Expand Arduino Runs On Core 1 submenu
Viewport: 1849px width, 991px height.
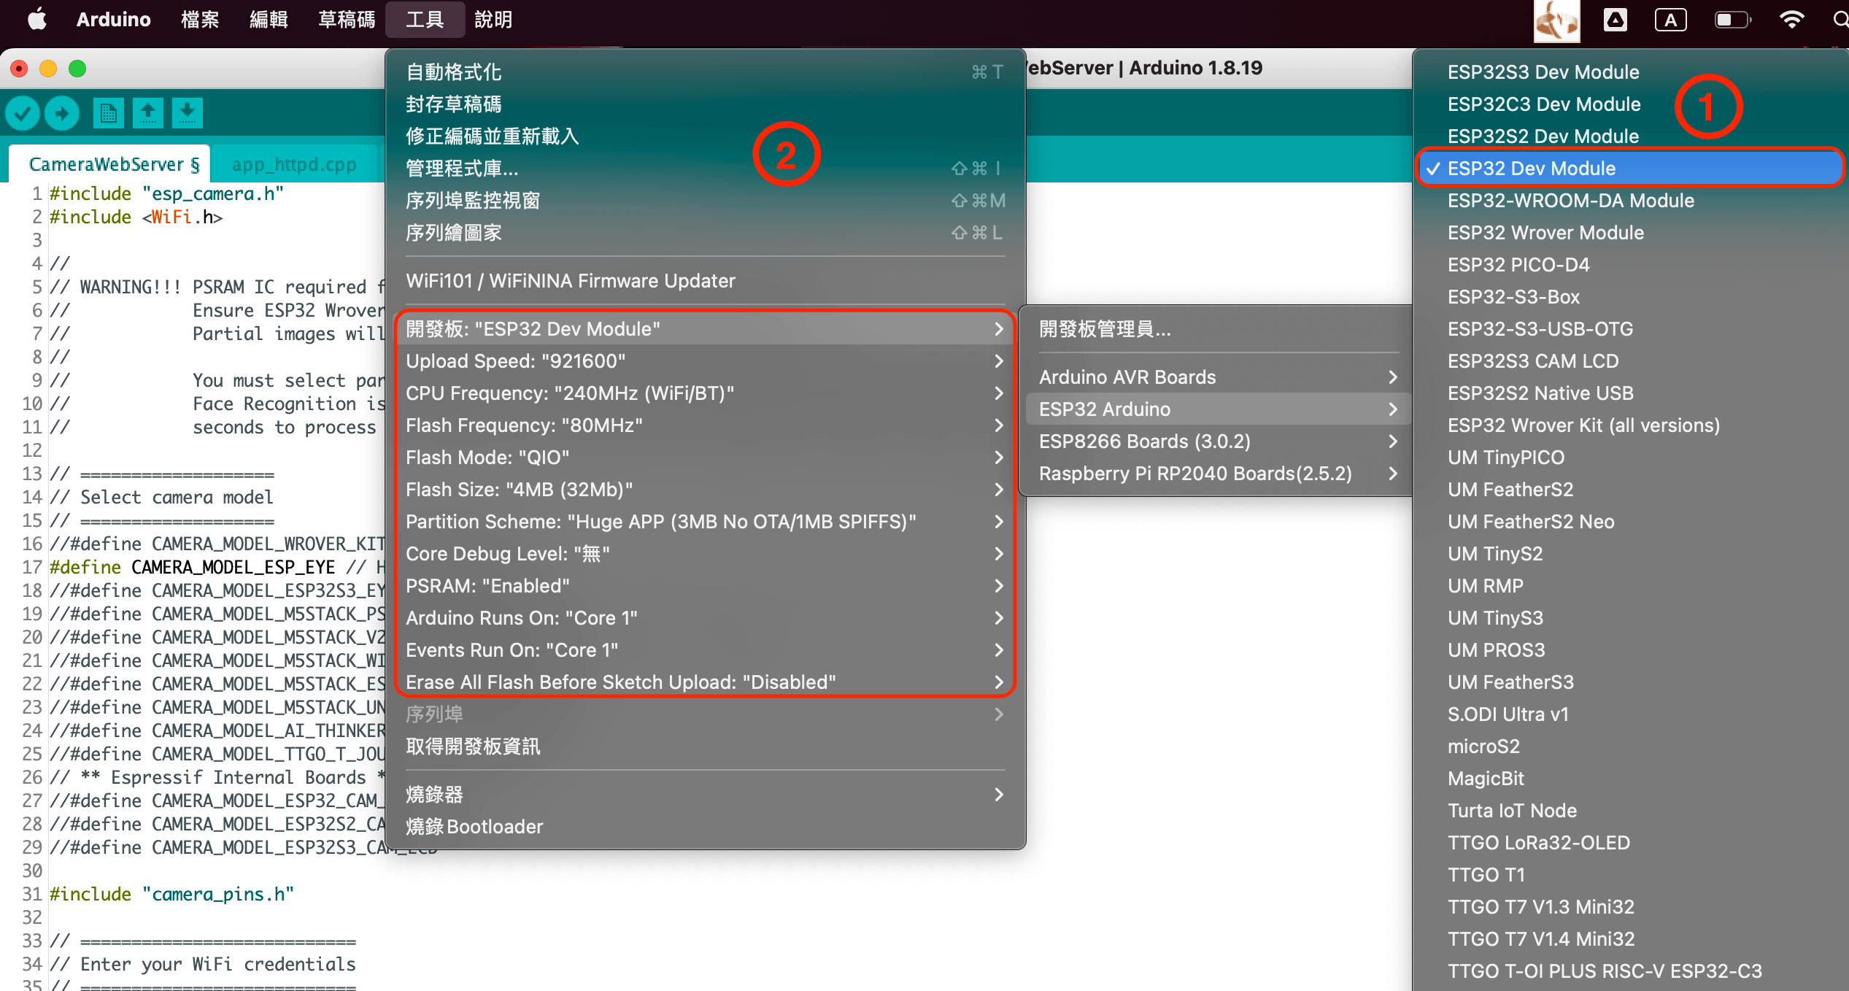pos(705,618)
